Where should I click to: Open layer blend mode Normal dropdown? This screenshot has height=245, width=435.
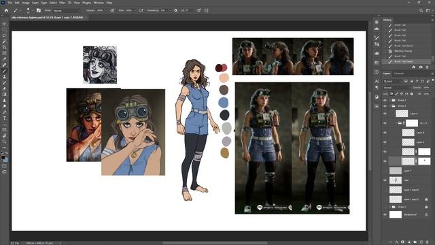(397, 88)
